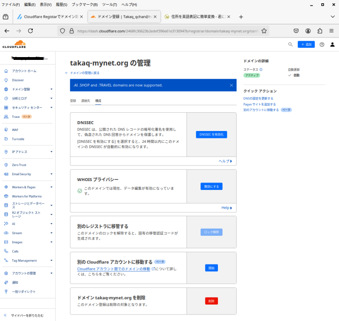Click the Cloudflare logo
This screenshot has height=321, width=339.
(x=14, y=44)
